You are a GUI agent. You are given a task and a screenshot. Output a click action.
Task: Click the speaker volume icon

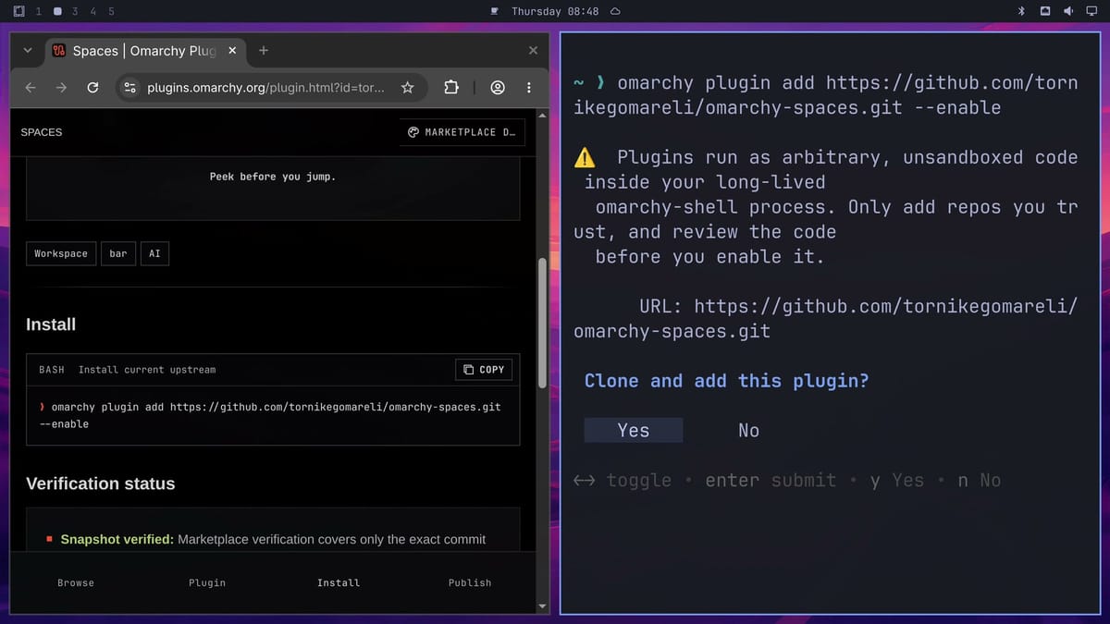(1068, 11)
